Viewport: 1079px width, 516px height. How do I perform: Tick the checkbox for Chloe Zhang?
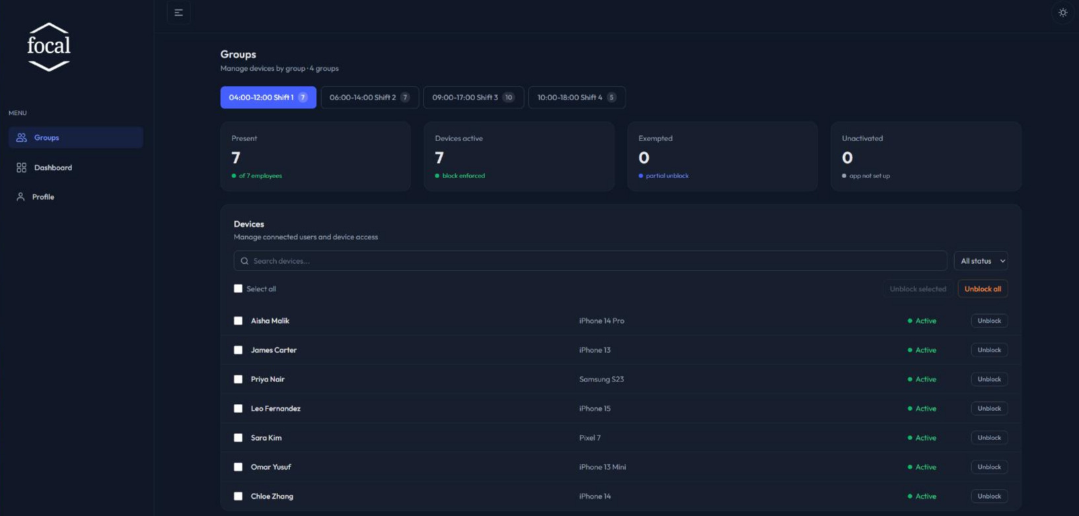pyautogui.click(x=238, y=496)
